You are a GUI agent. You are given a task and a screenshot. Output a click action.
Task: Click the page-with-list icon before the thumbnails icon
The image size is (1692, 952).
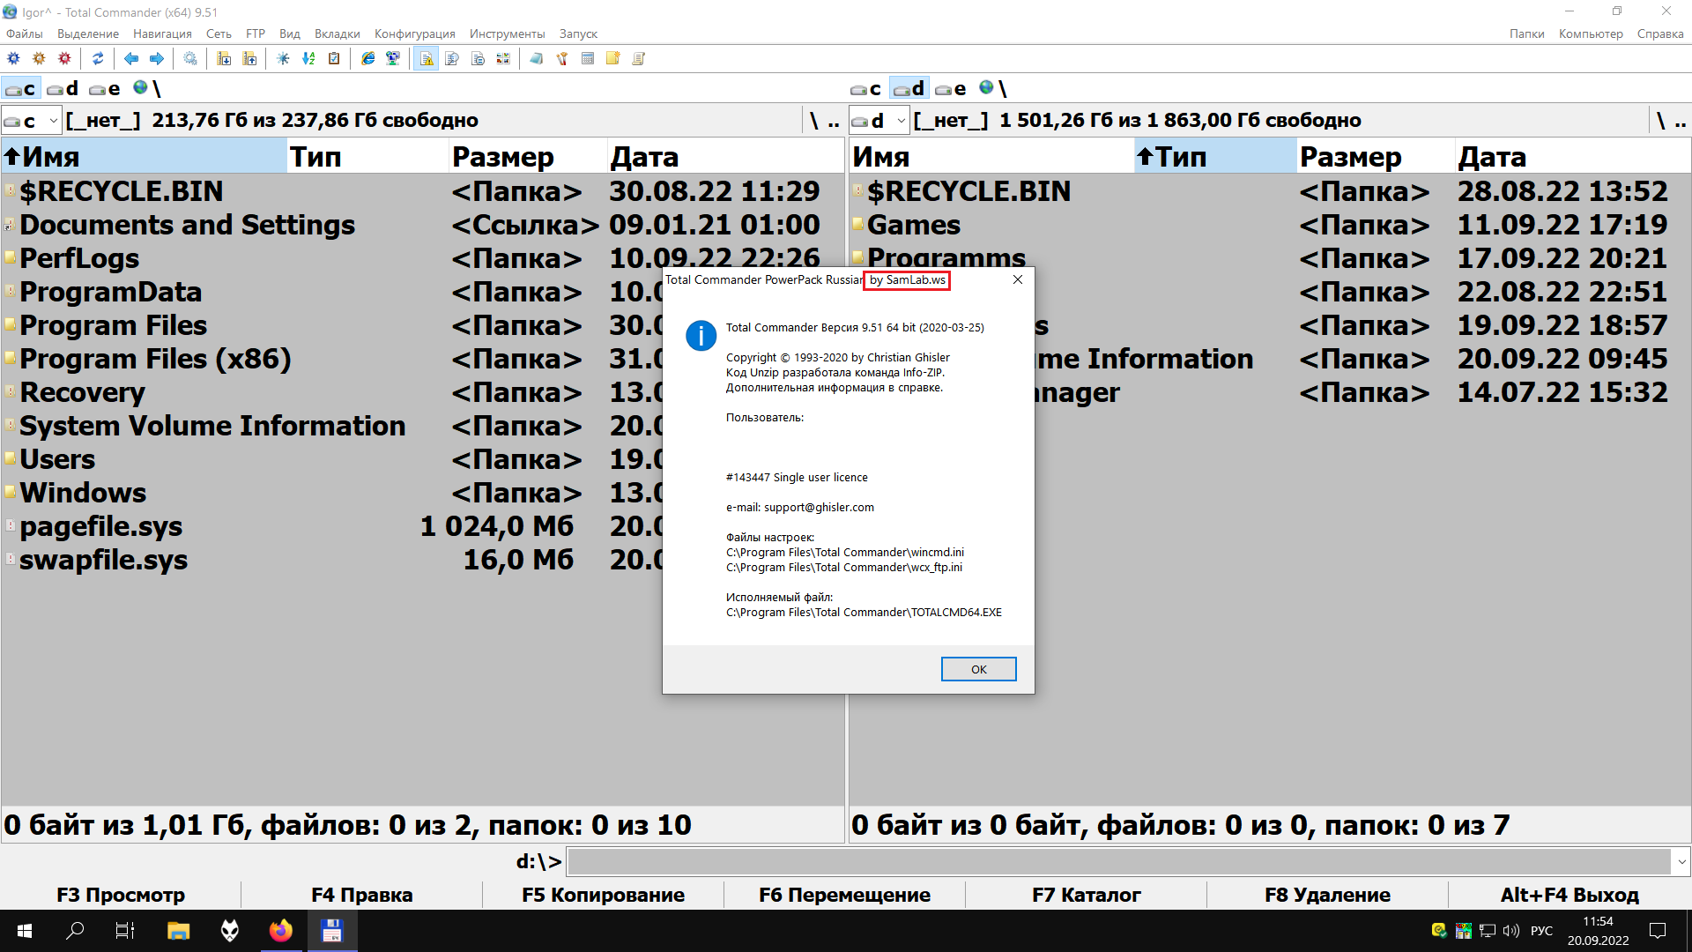coord(478,59)
